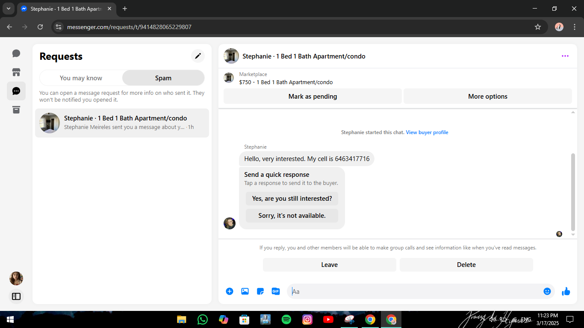Collapse the sidebar with the panel icon

click(16, 296)
